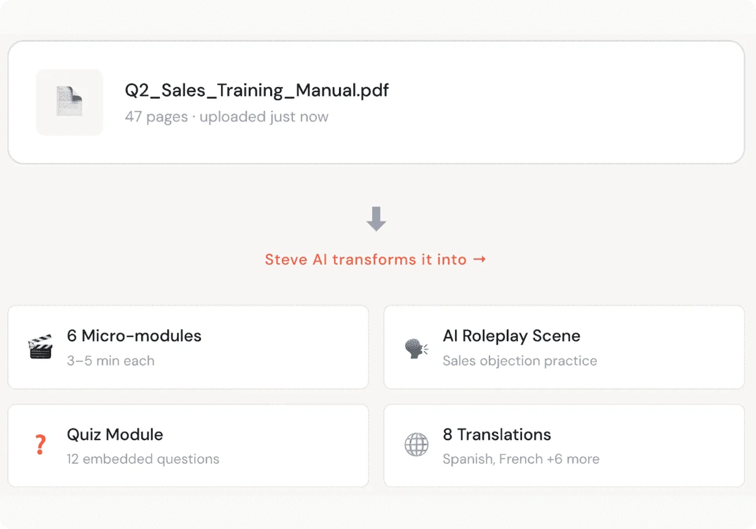Click the 47 pages uploaded just now text
Viewport: 756px width, 529px height.
click(227, 117)
